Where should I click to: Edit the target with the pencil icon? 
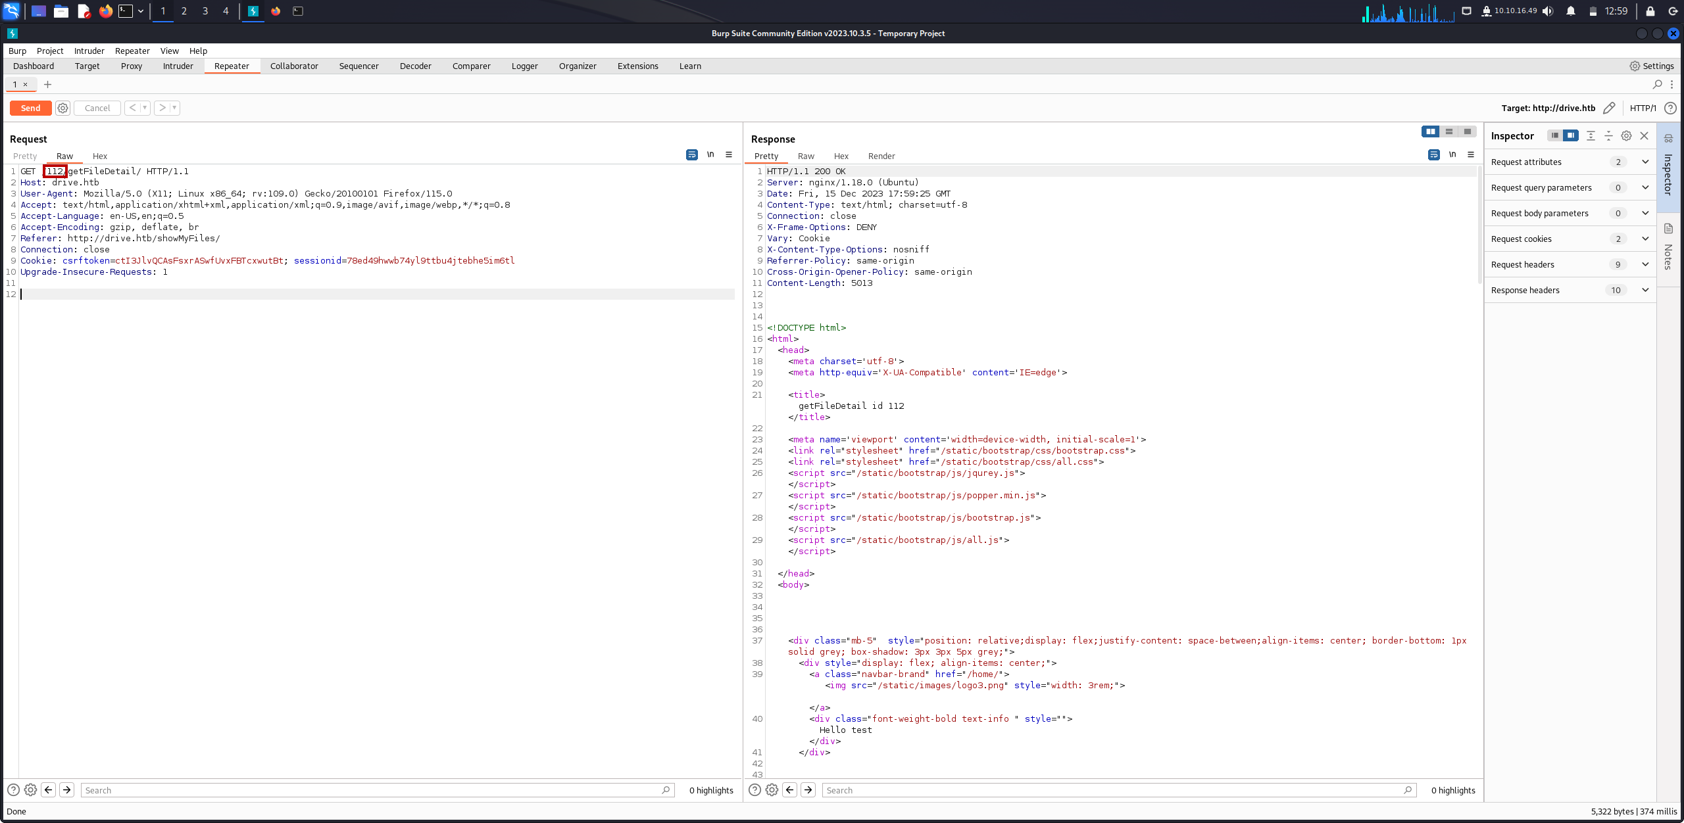(1609, 108)
